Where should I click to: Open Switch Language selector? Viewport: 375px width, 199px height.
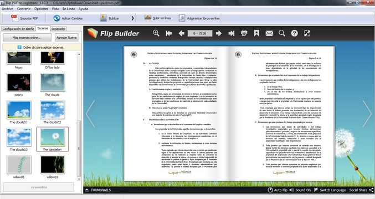330,190
